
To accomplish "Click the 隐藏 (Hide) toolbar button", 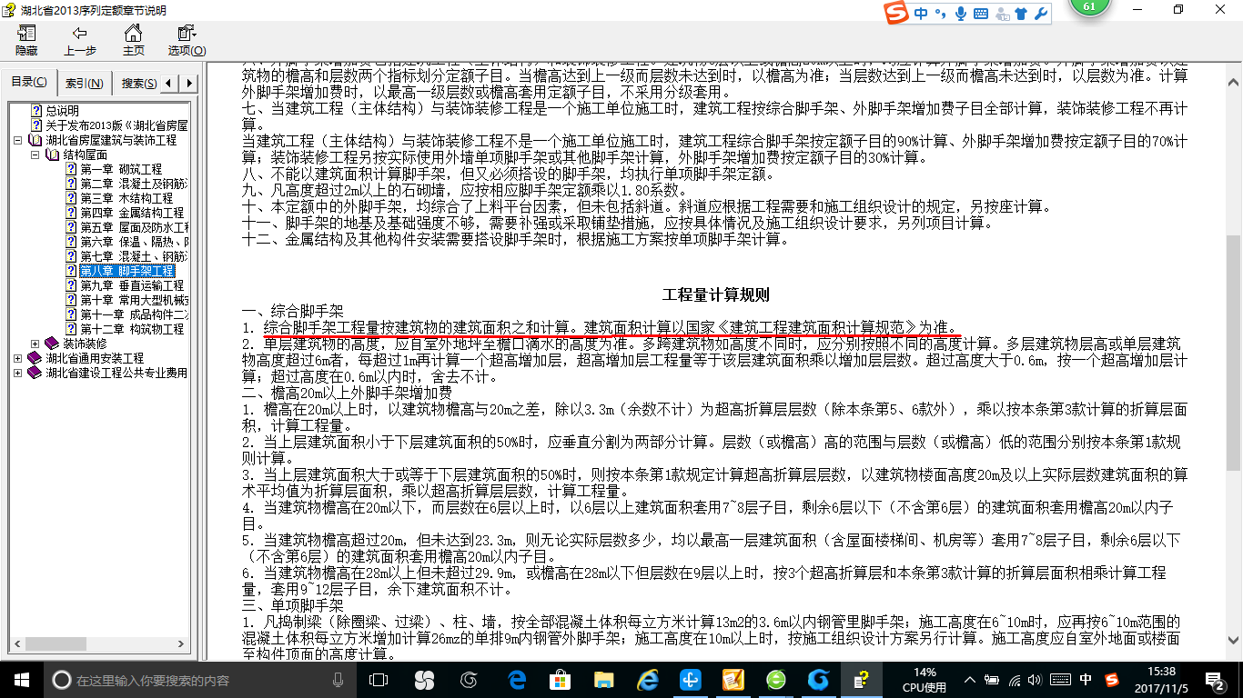I will coord(26,41).
